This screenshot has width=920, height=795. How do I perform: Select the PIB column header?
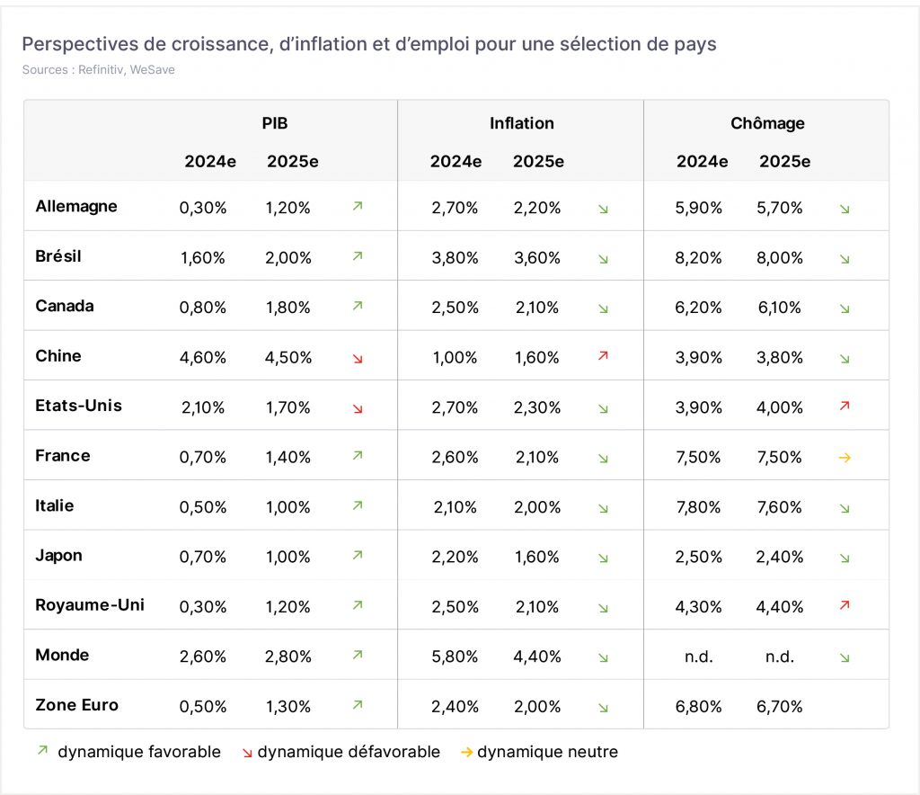pyautogui.click(x=275, y=123)
